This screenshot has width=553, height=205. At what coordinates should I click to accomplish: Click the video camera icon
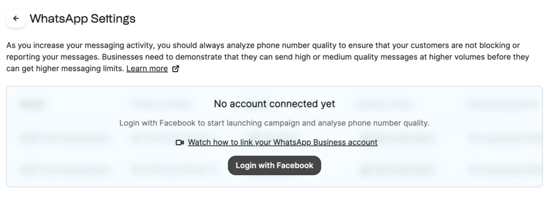click(180, 143)
